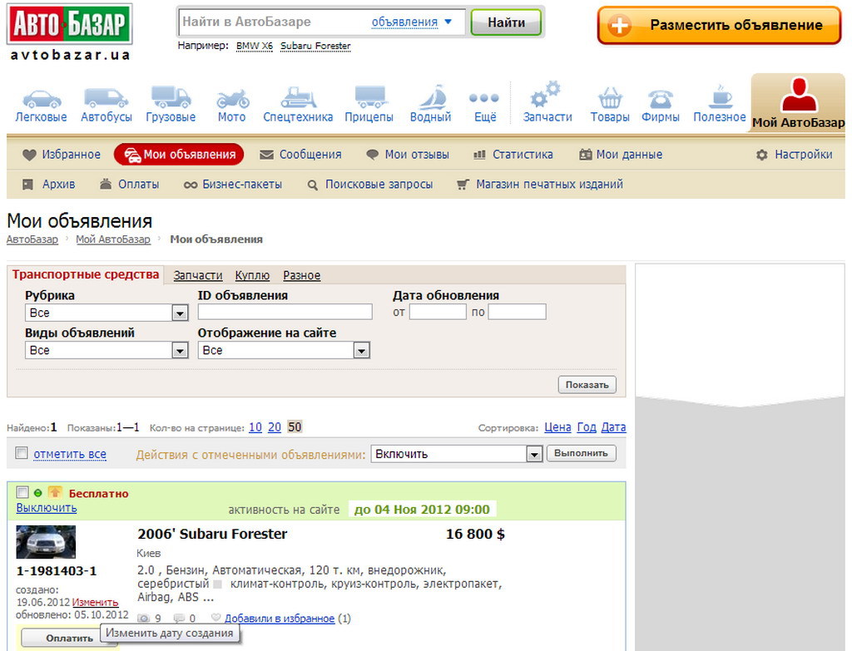Open the Запчасти gears icon
Image resolution: width=852 pixels, height=651 pixels.
point(547,96)
